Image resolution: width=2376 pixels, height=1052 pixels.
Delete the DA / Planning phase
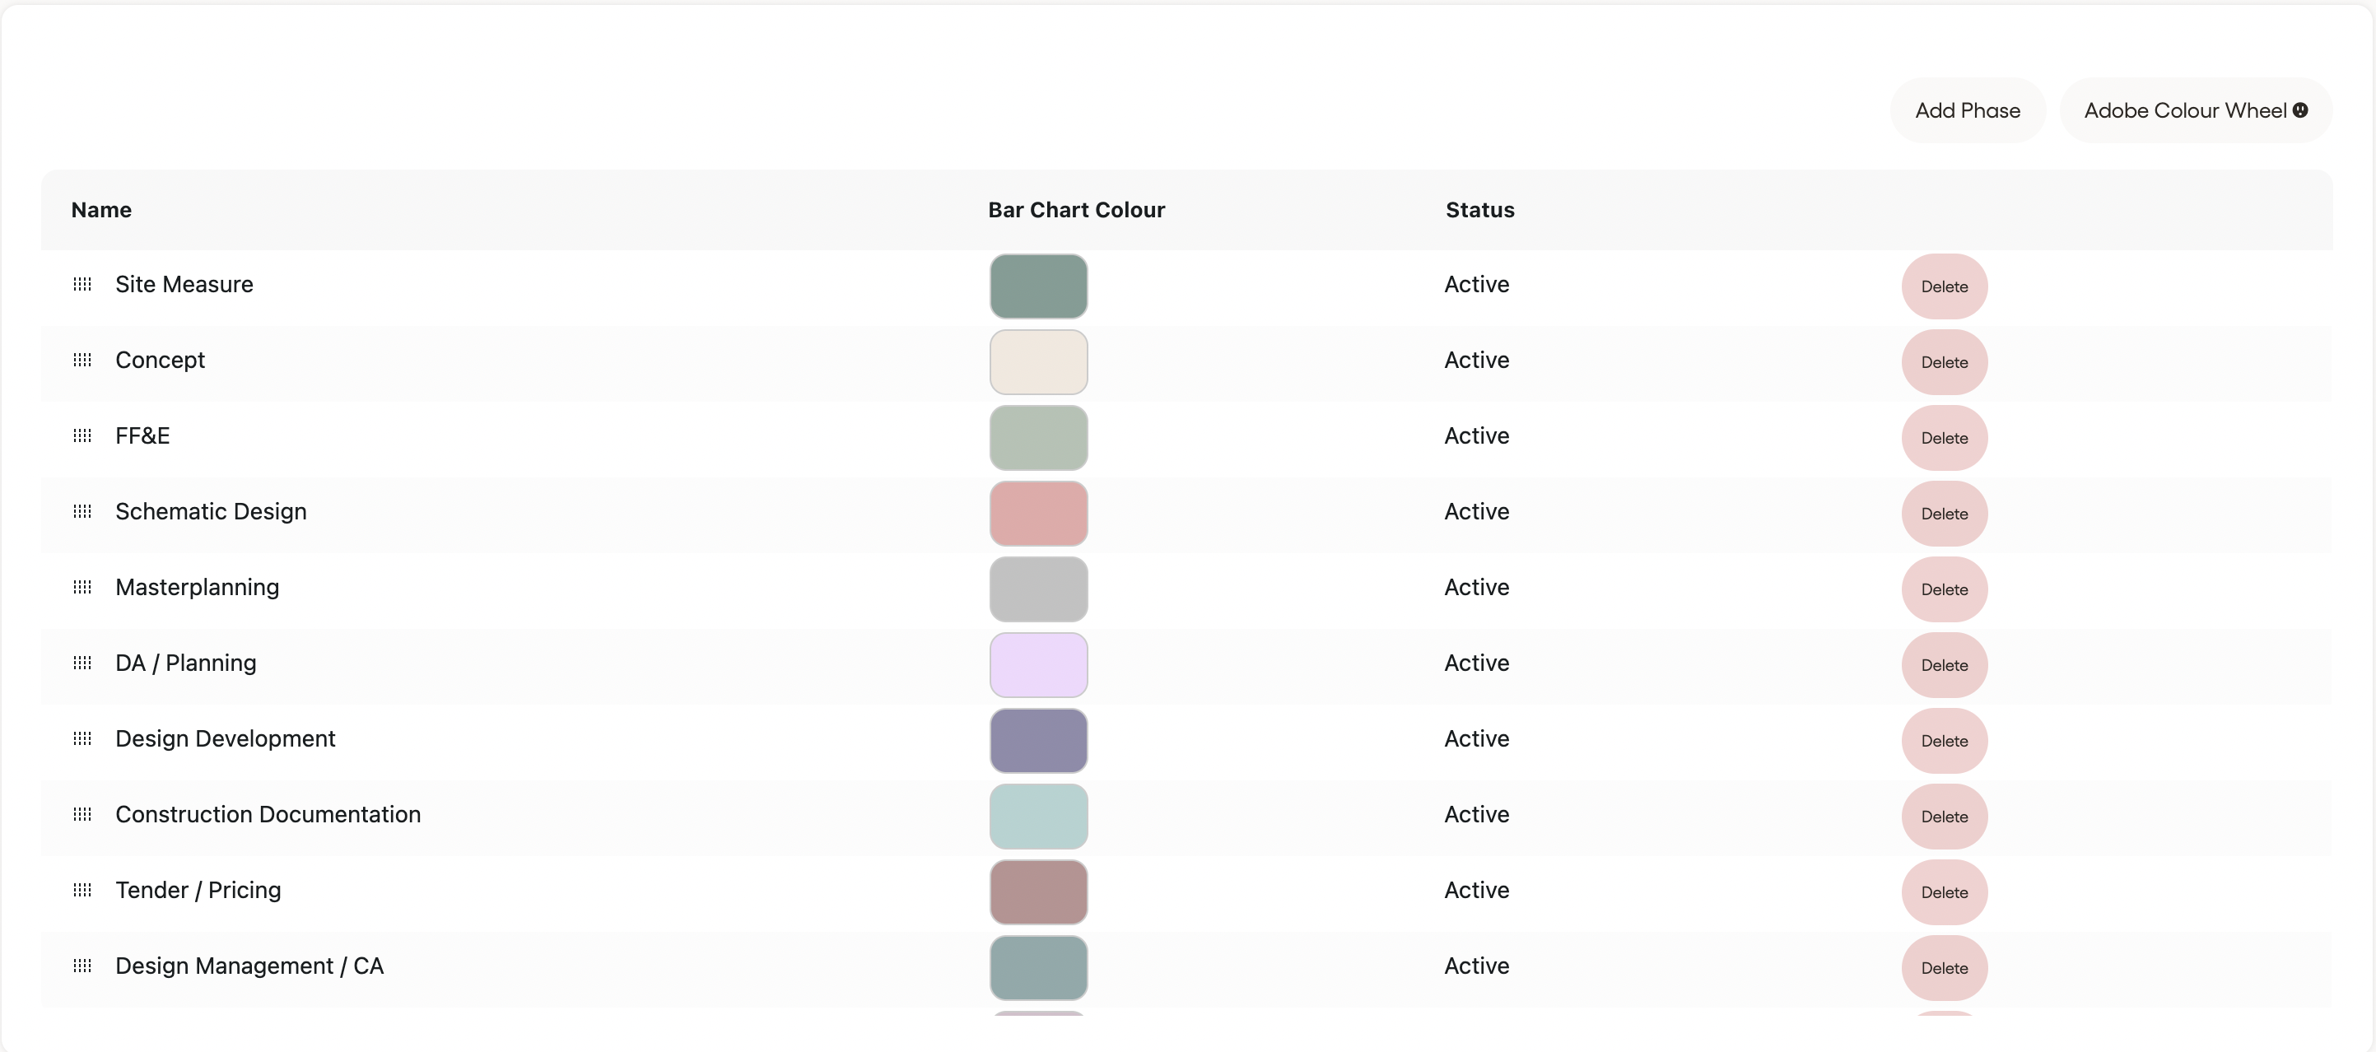(x=1945, y=663)
